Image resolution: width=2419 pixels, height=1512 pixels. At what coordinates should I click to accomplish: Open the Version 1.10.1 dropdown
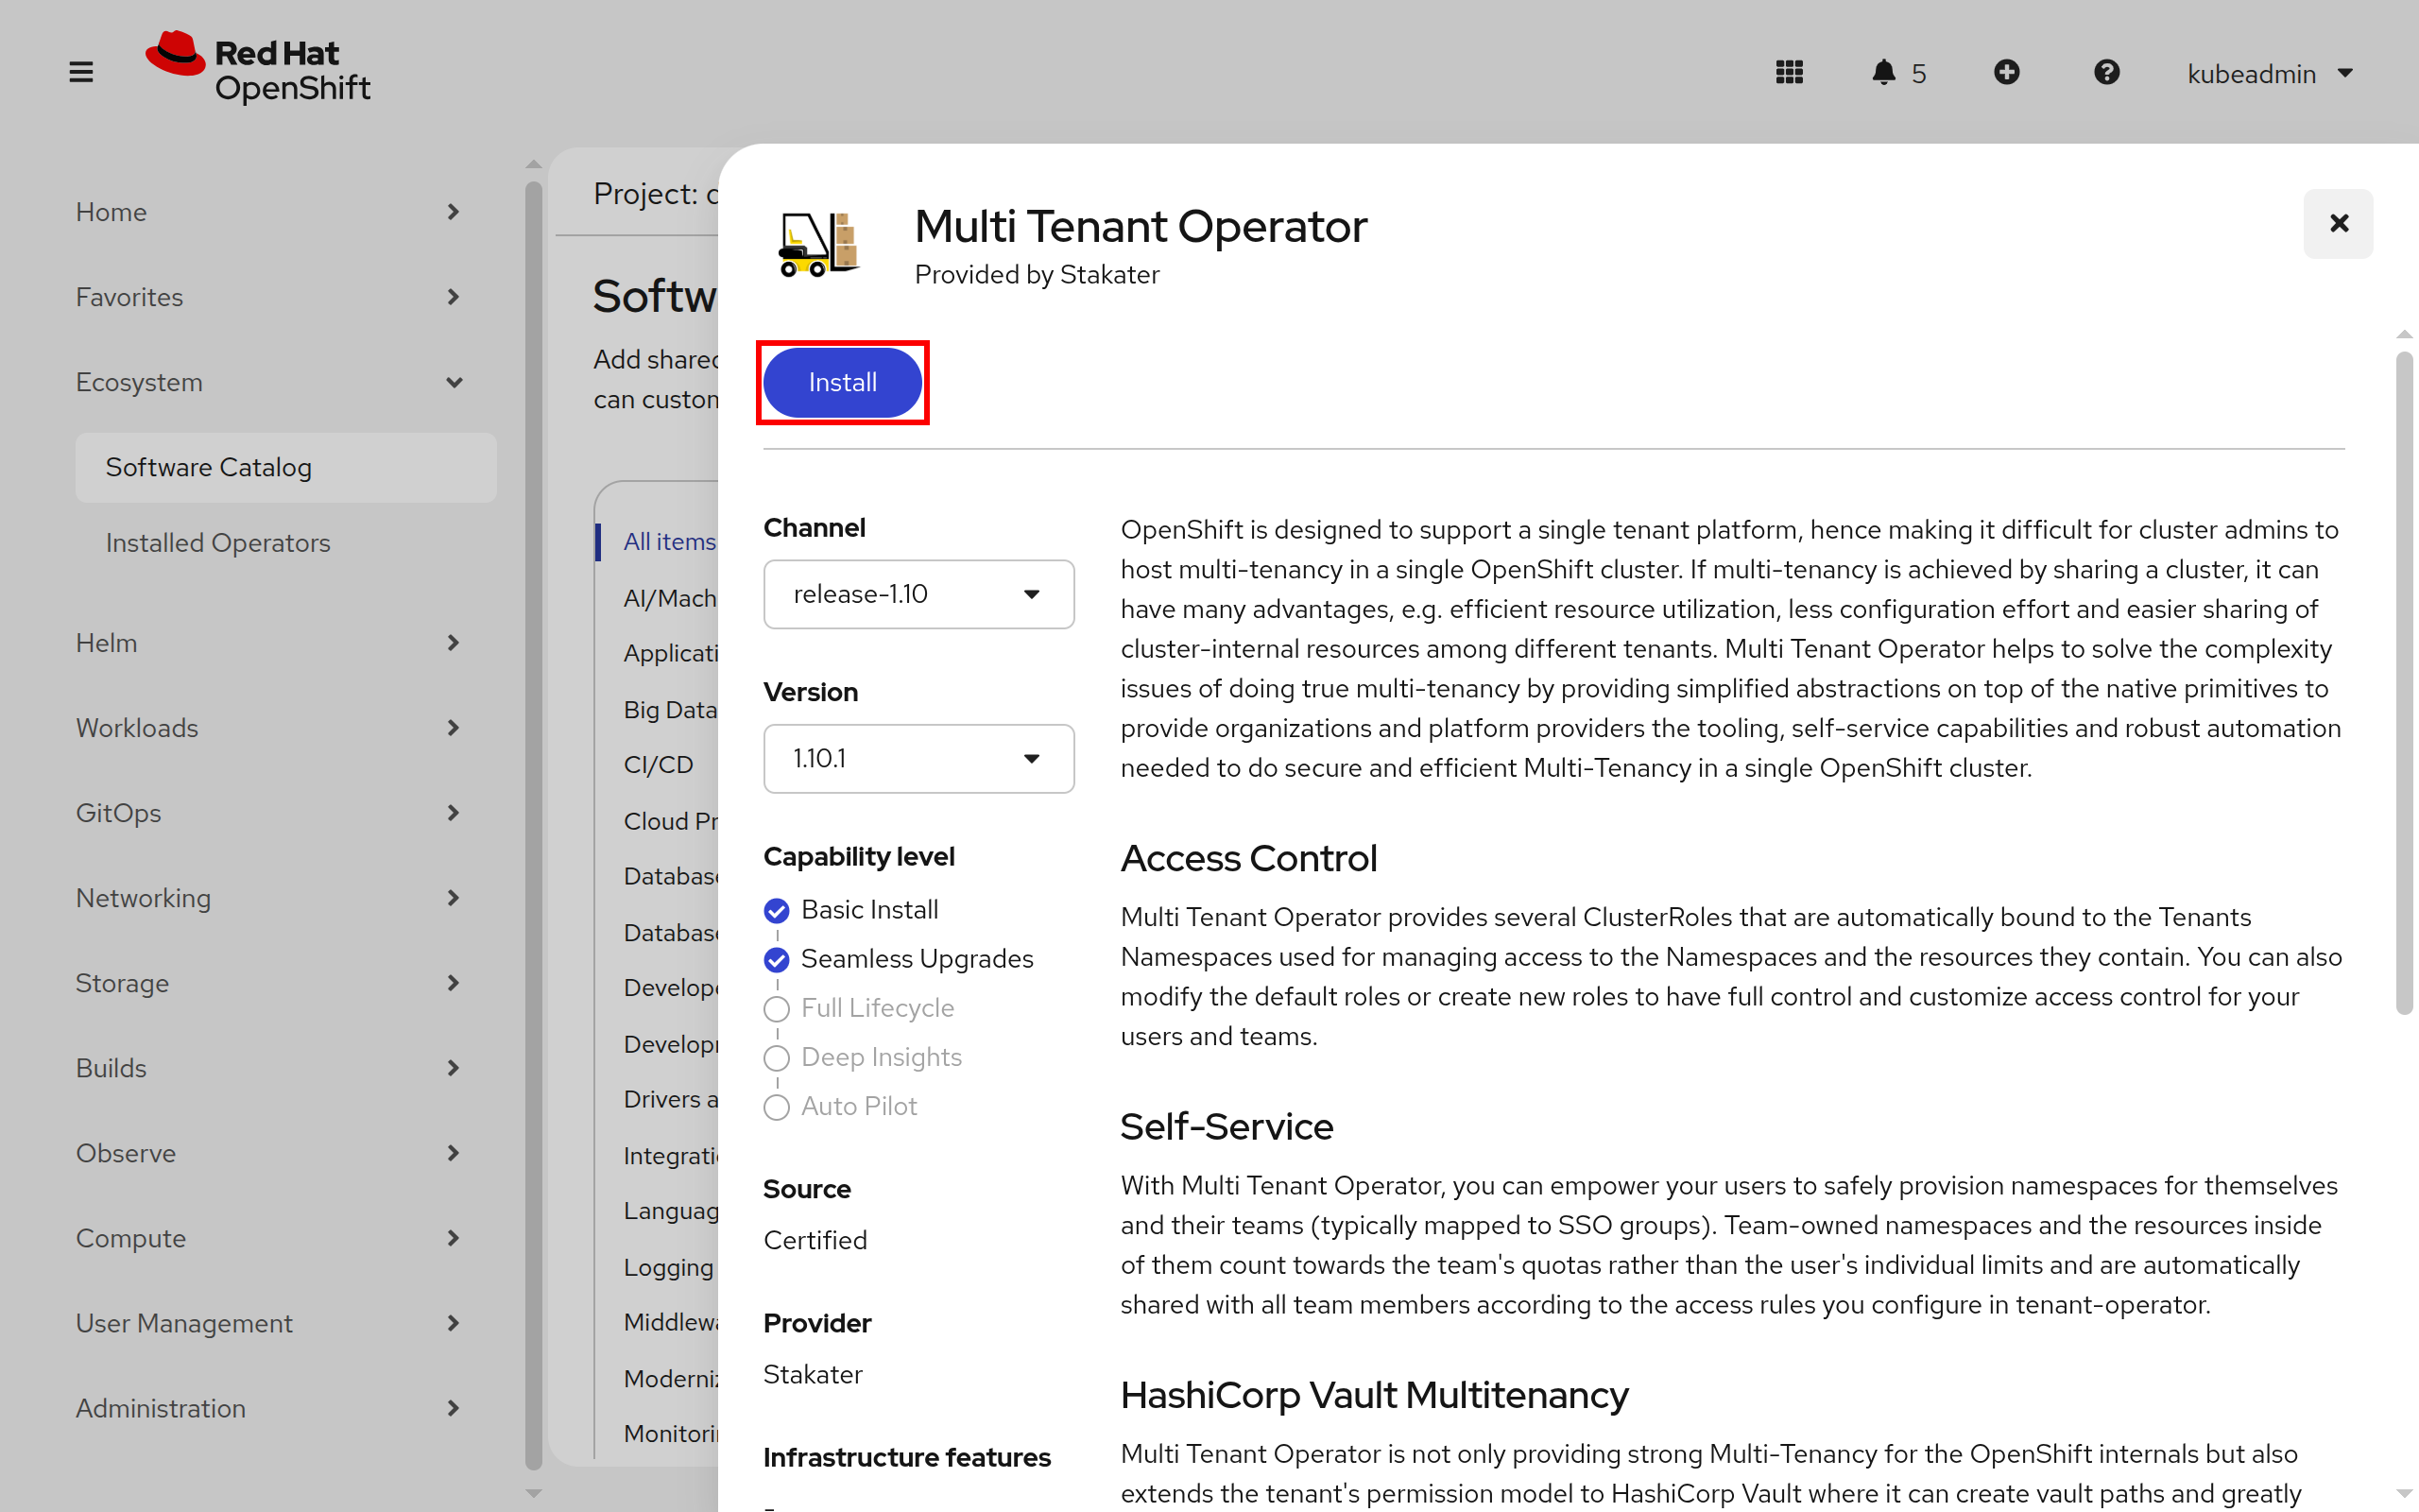(918, 758)
